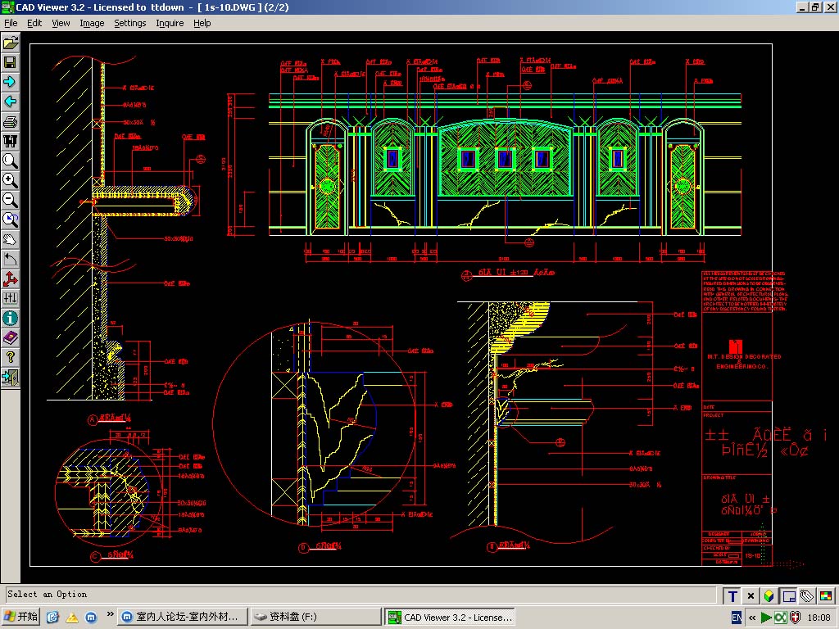Click the drawing Information icon

[11, 318]
